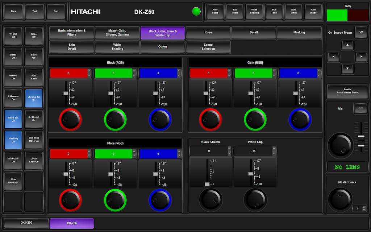Click the red Black (RGB) rotary knob
Screen dimensions: 371x232
[70, 120]
